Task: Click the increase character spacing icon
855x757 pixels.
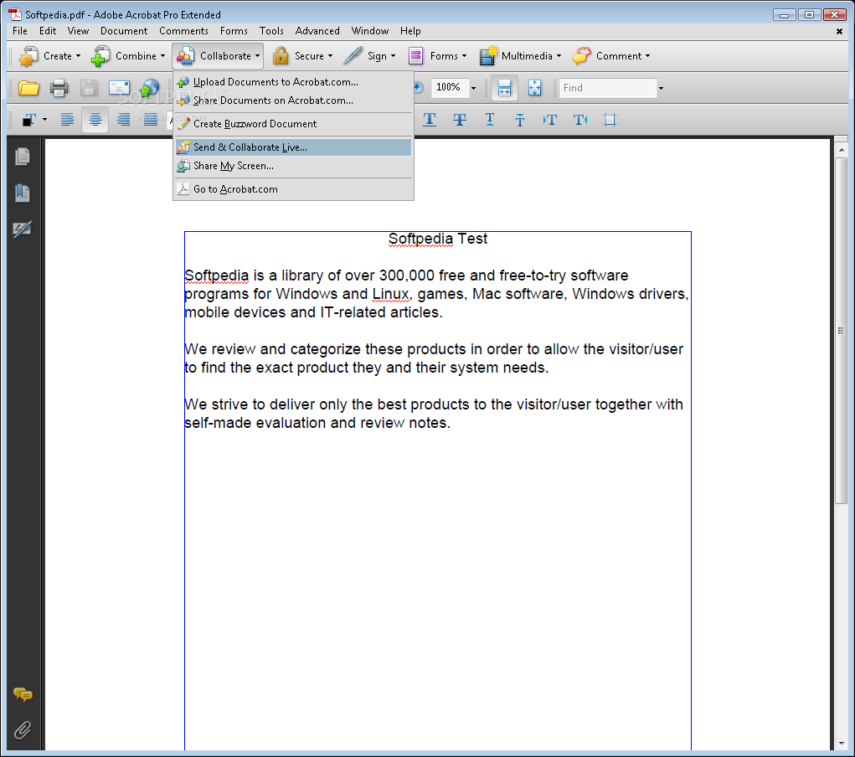Action: point(580,120)
